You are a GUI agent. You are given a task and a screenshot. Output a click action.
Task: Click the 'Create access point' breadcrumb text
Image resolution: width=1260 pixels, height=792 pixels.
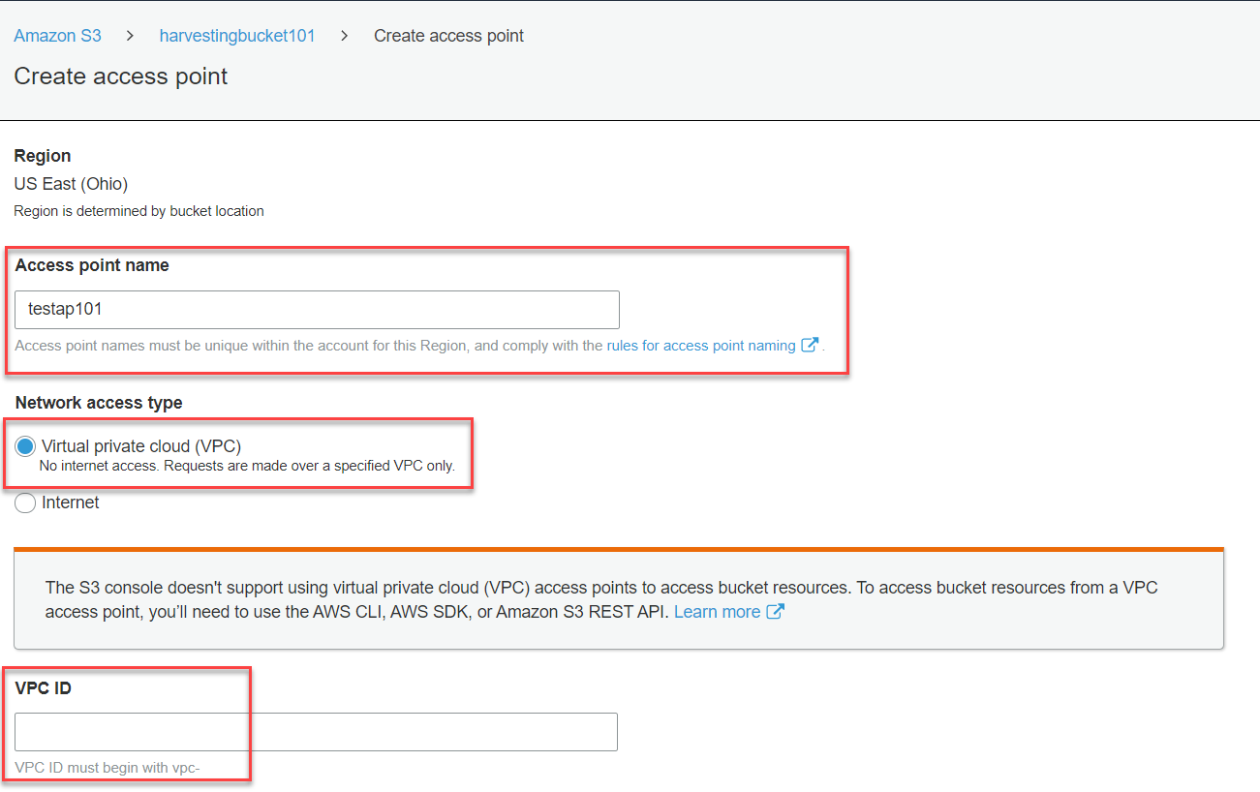click(x=448, y=36)
